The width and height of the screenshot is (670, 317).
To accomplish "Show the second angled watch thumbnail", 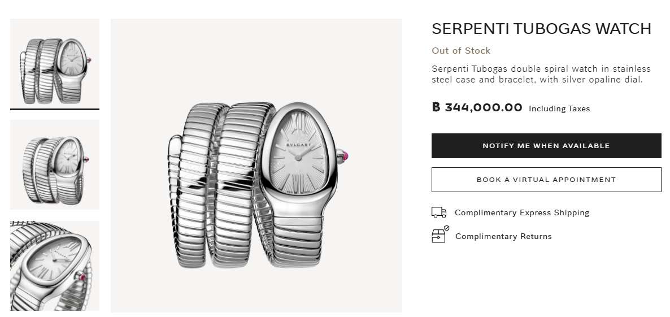I will tap(55, 164).
